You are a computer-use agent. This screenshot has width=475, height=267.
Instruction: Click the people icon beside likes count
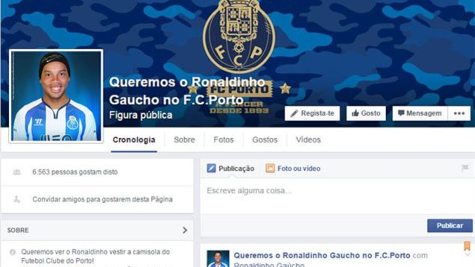pos(17,172)
